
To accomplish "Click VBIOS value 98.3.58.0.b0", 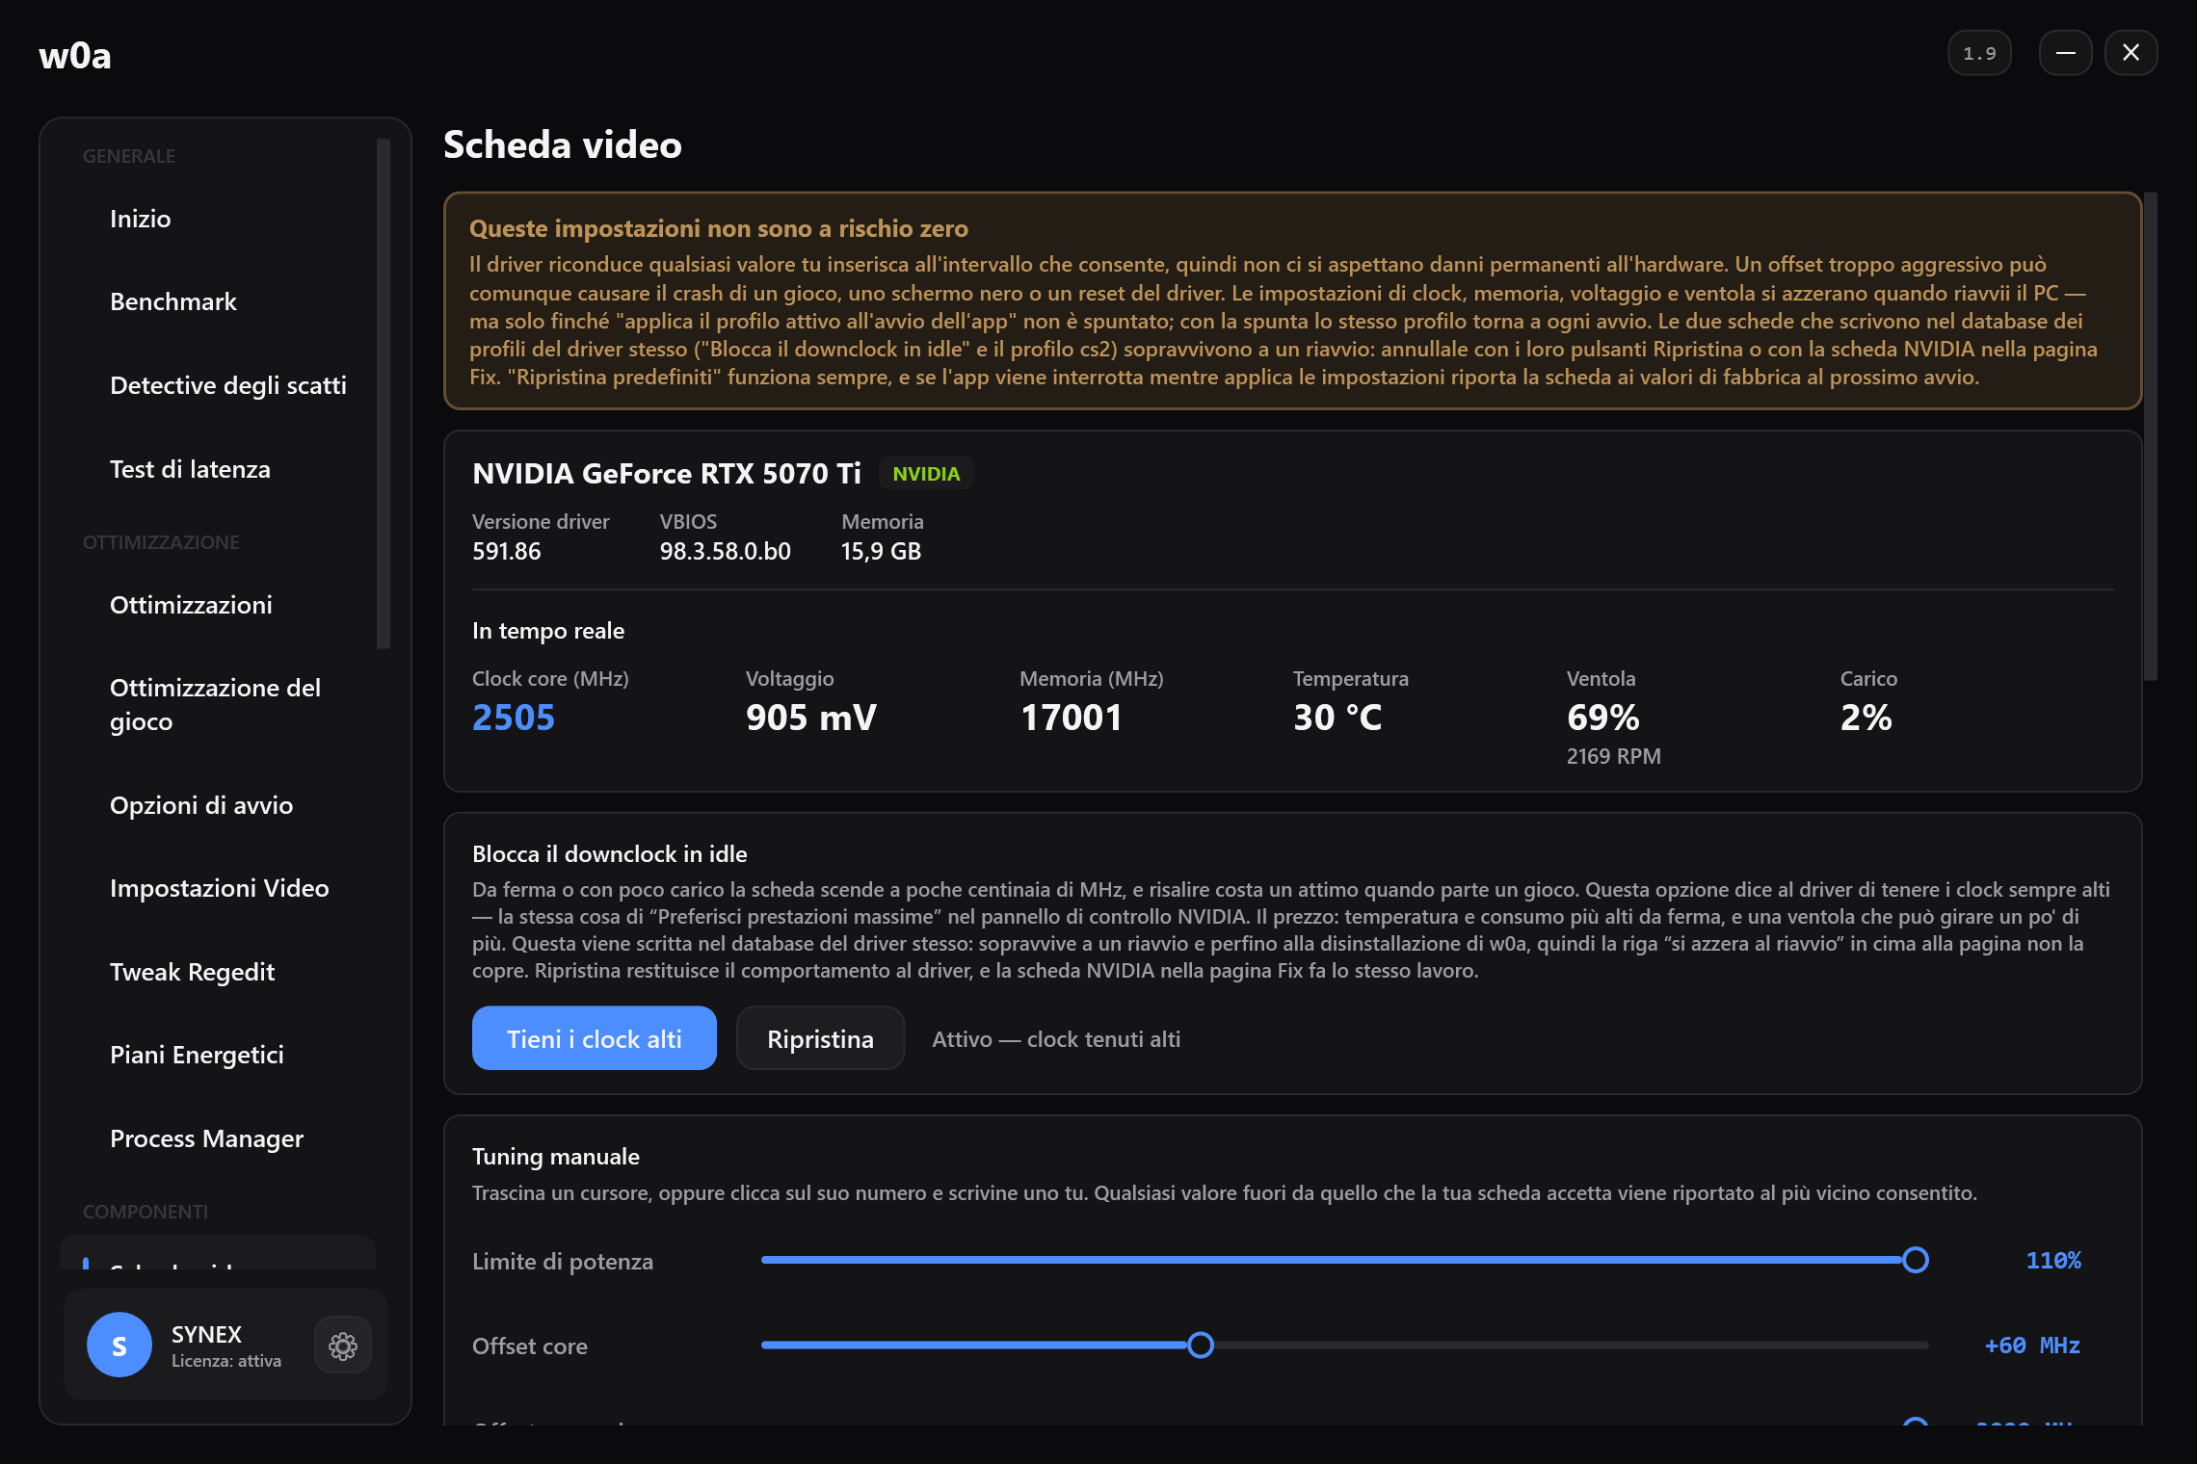I will coord(725,551).
